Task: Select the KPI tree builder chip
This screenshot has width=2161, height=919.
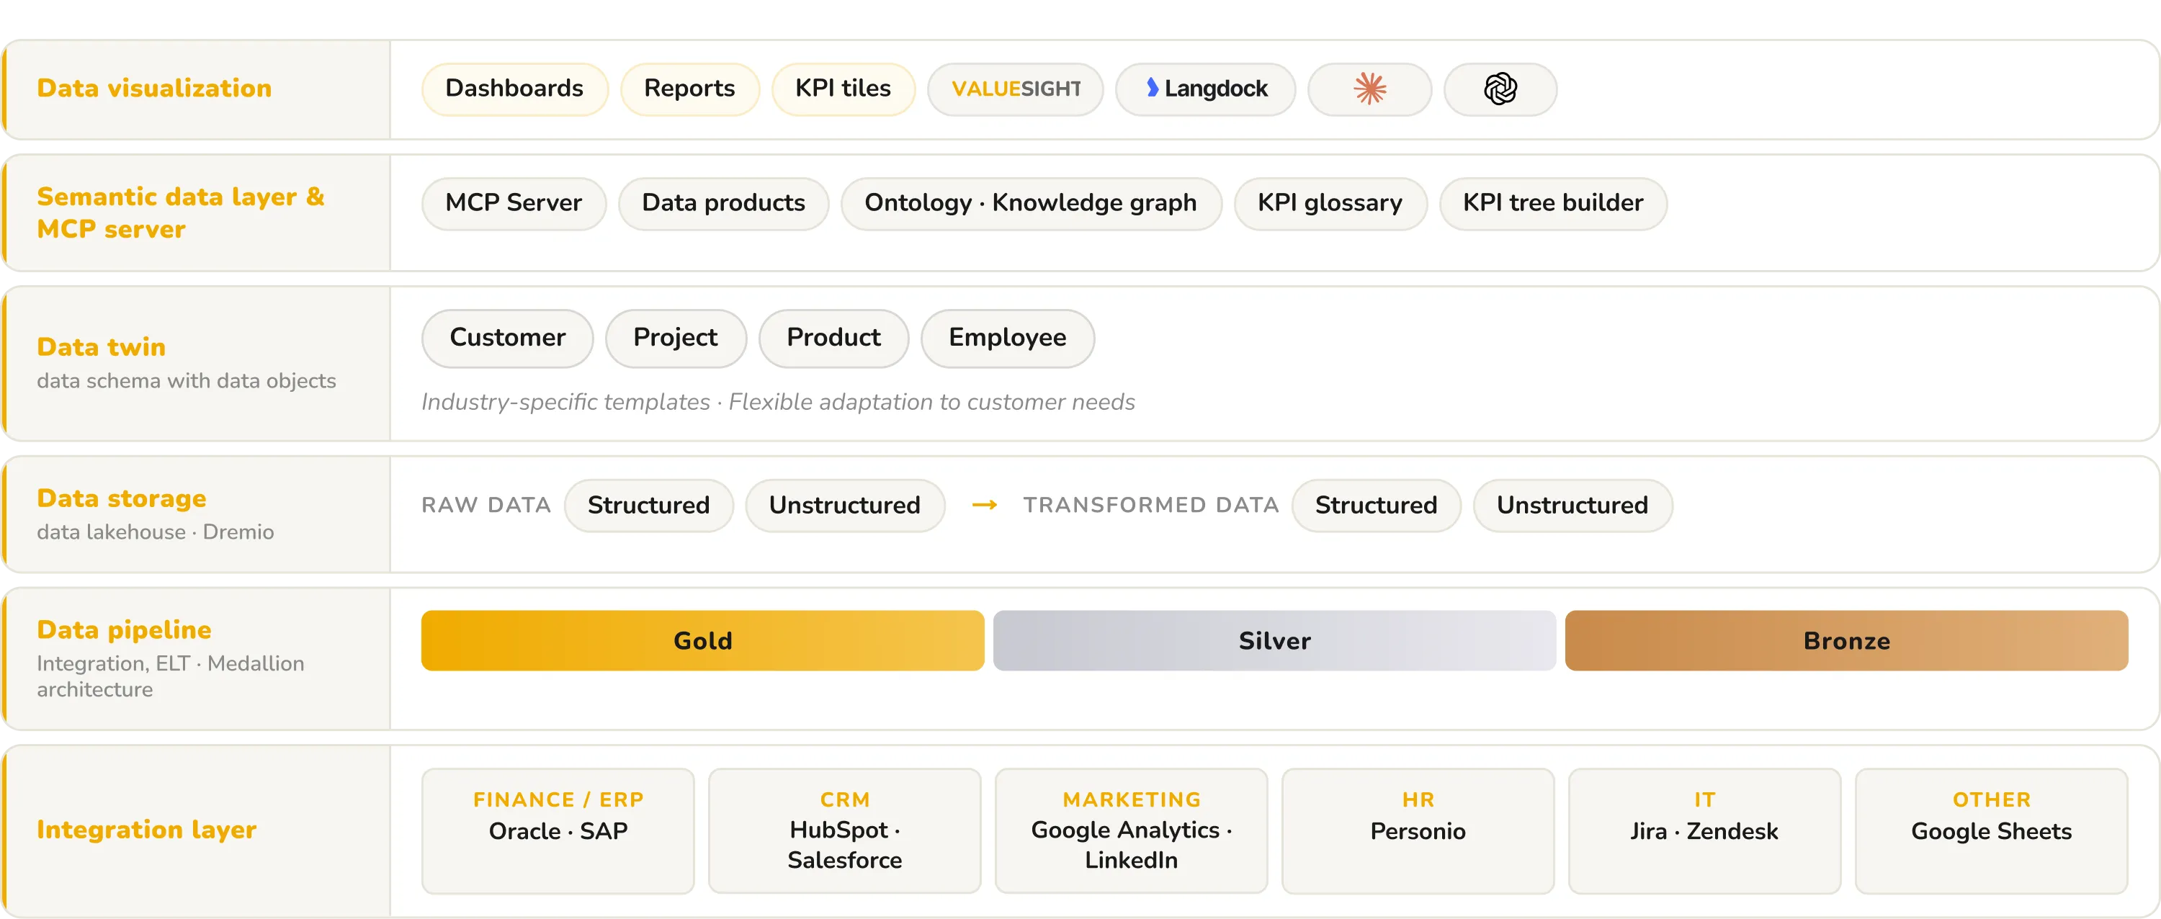Action: pos(1553,204)
